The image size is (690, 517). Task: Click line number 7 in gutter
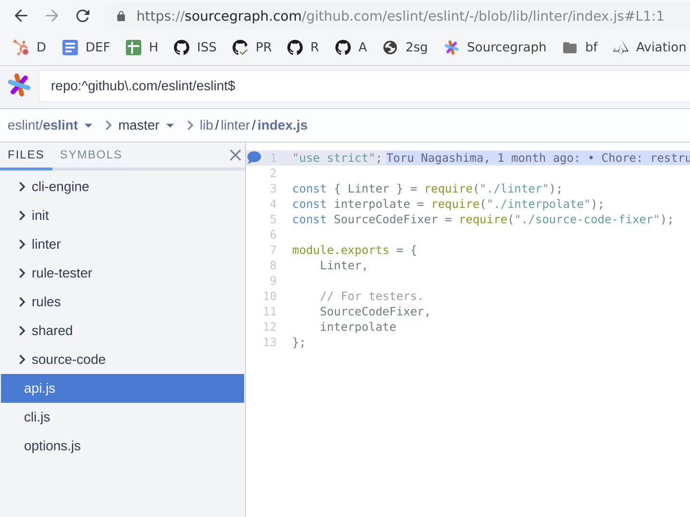point(273,250)
